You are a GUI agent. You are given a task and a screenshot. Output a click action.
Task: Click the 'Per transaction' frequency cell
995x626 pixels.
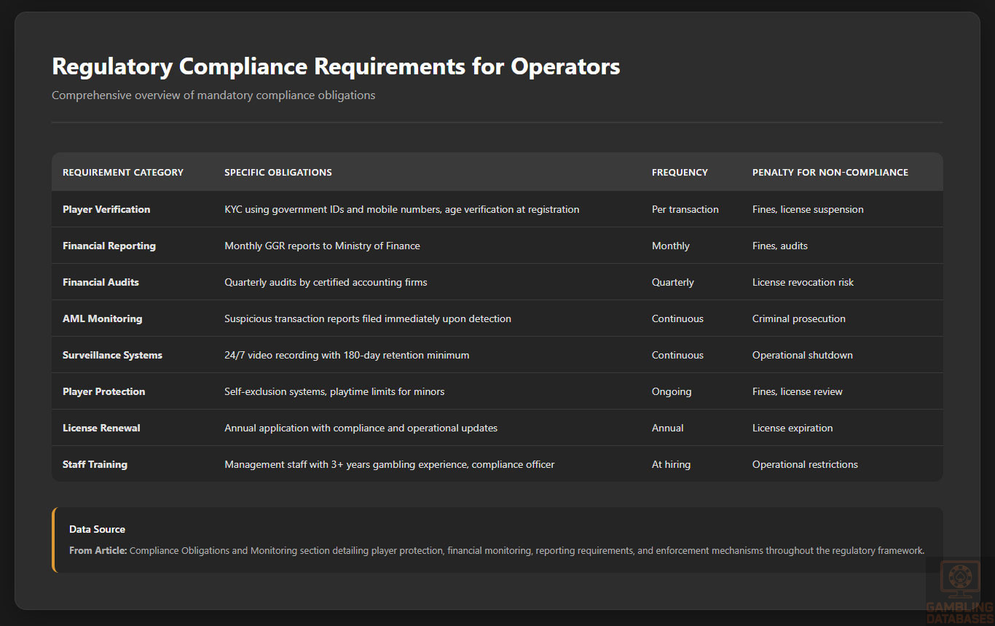(685, 209)
